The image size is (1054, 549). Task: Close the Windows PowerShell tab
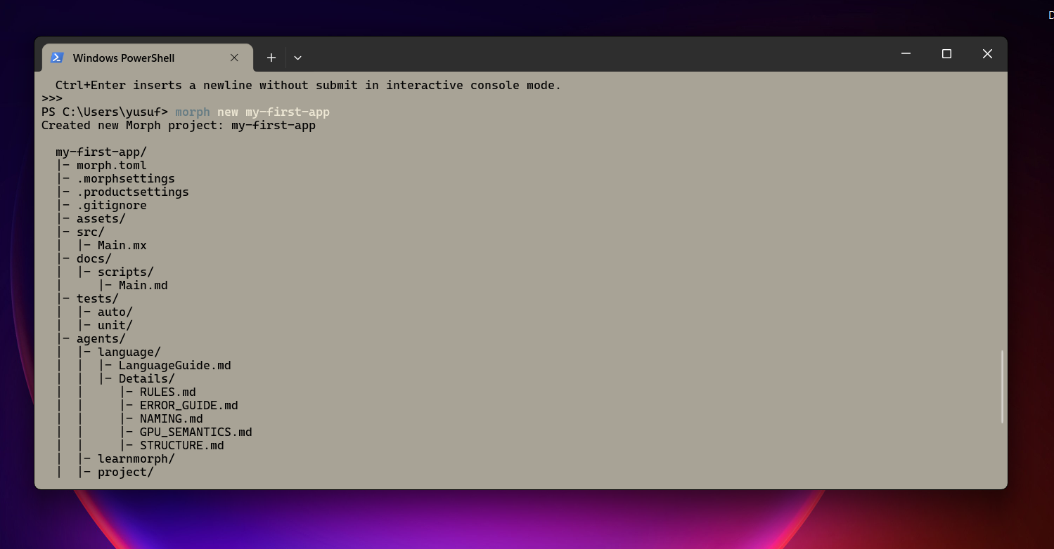234,58
